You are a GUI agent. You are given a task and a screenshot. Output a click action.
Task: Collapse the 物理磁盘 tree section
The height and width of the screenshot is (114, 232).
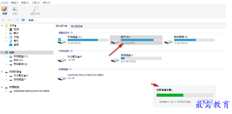click(x=2, y=87)
